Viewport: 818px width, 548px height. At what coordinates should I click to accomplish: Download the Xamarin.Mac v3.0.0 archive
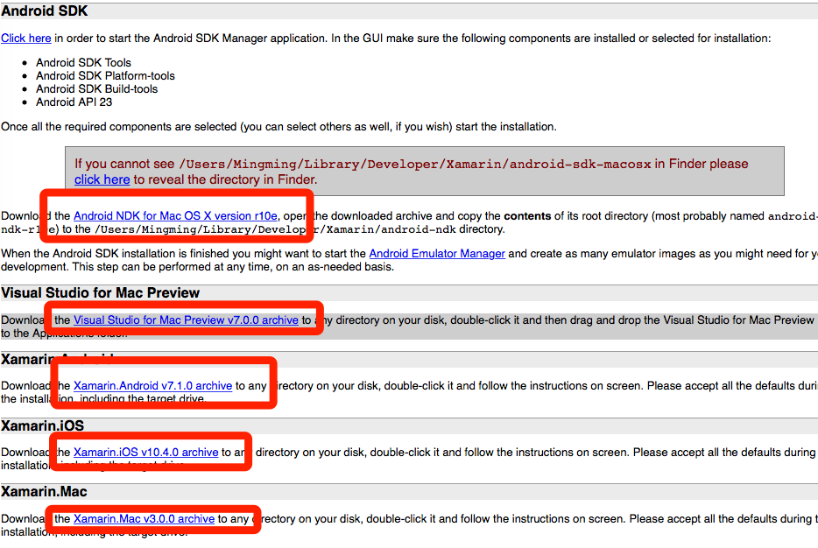[x=144, y=519]
